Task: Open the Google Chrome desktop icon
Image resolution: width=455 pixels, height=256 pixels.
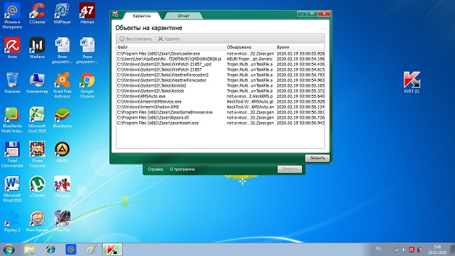Action: tap(87, 85)
